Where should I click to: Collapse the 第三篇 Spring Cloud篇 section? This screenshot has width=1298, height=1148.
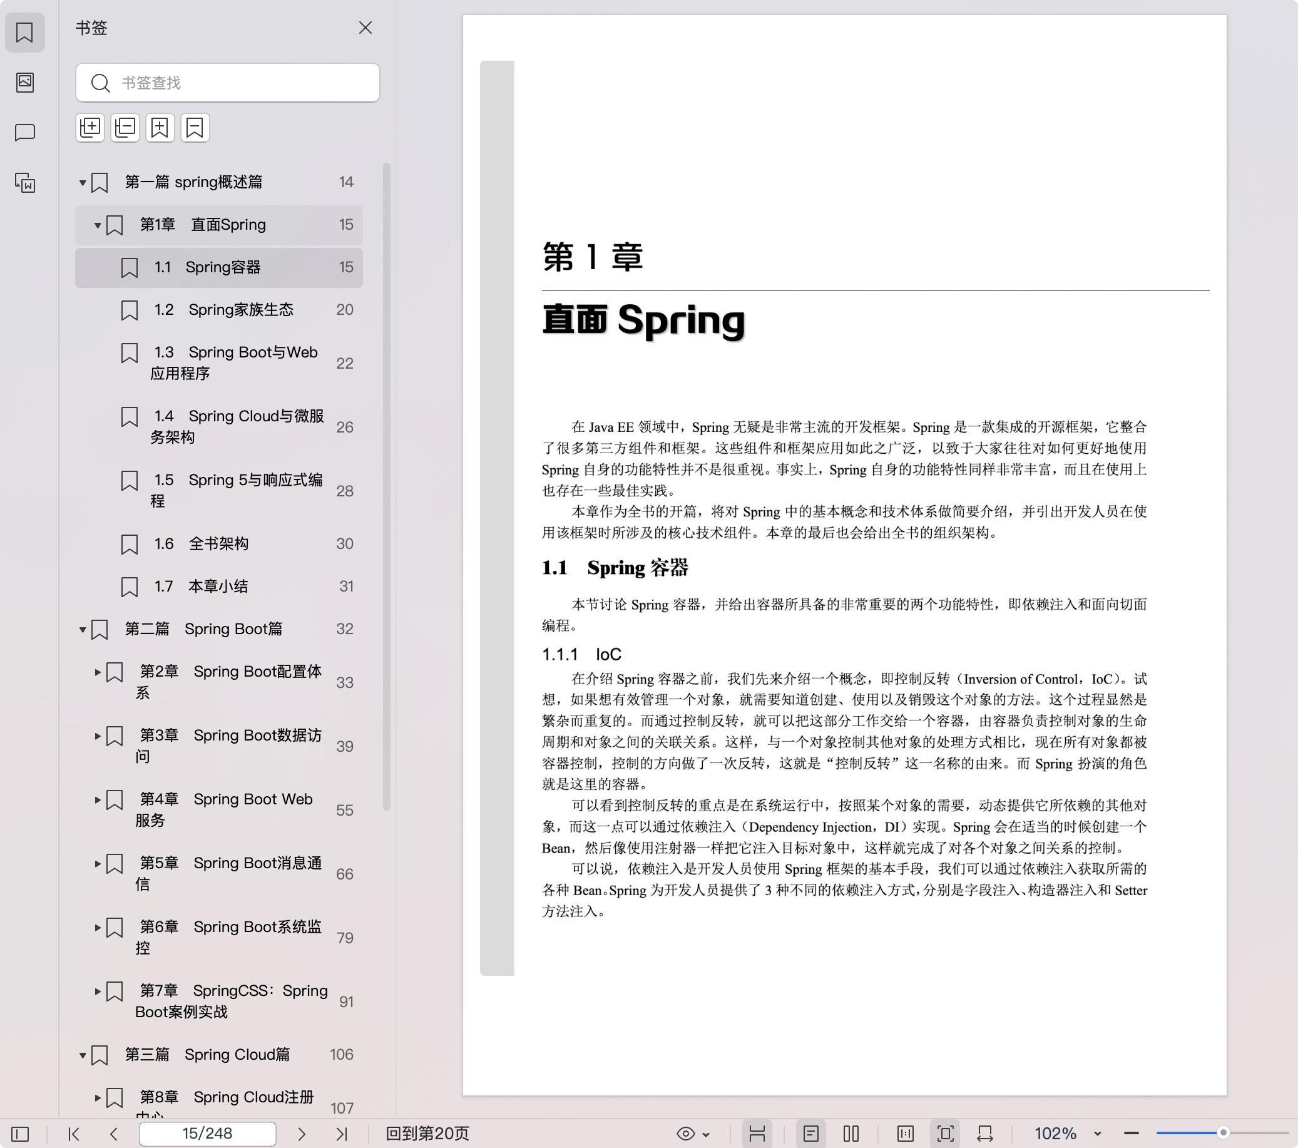[83, 1055]
